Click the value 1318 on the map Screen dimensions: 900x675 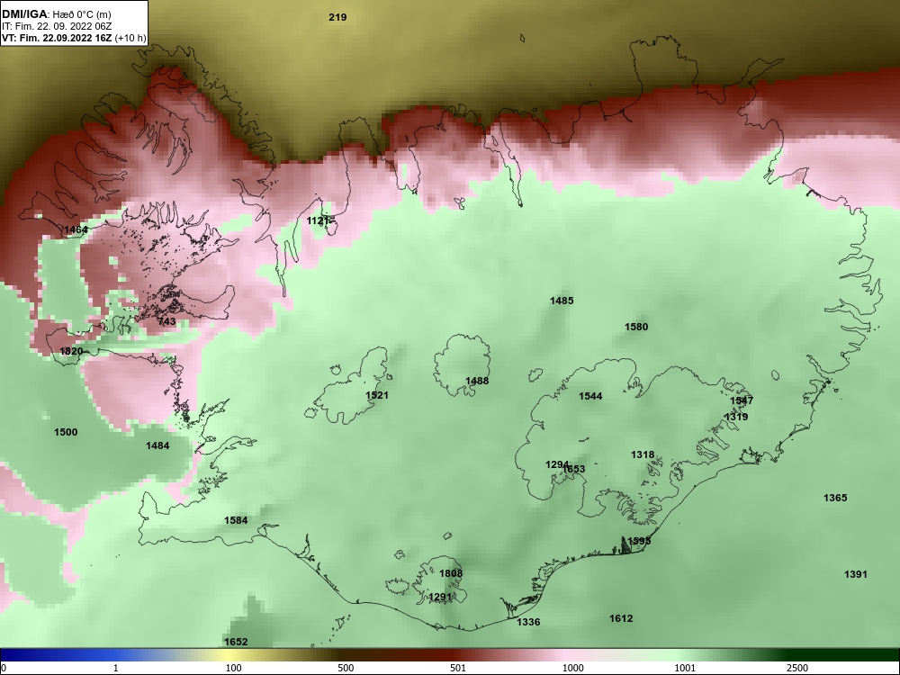(x=643, y=454)
